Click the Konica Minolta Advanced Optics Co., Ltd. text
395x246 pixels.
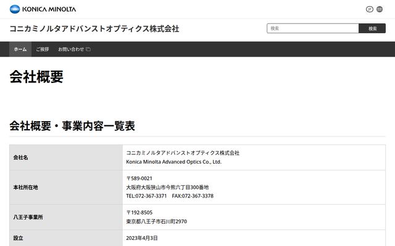tap(174, 162)
